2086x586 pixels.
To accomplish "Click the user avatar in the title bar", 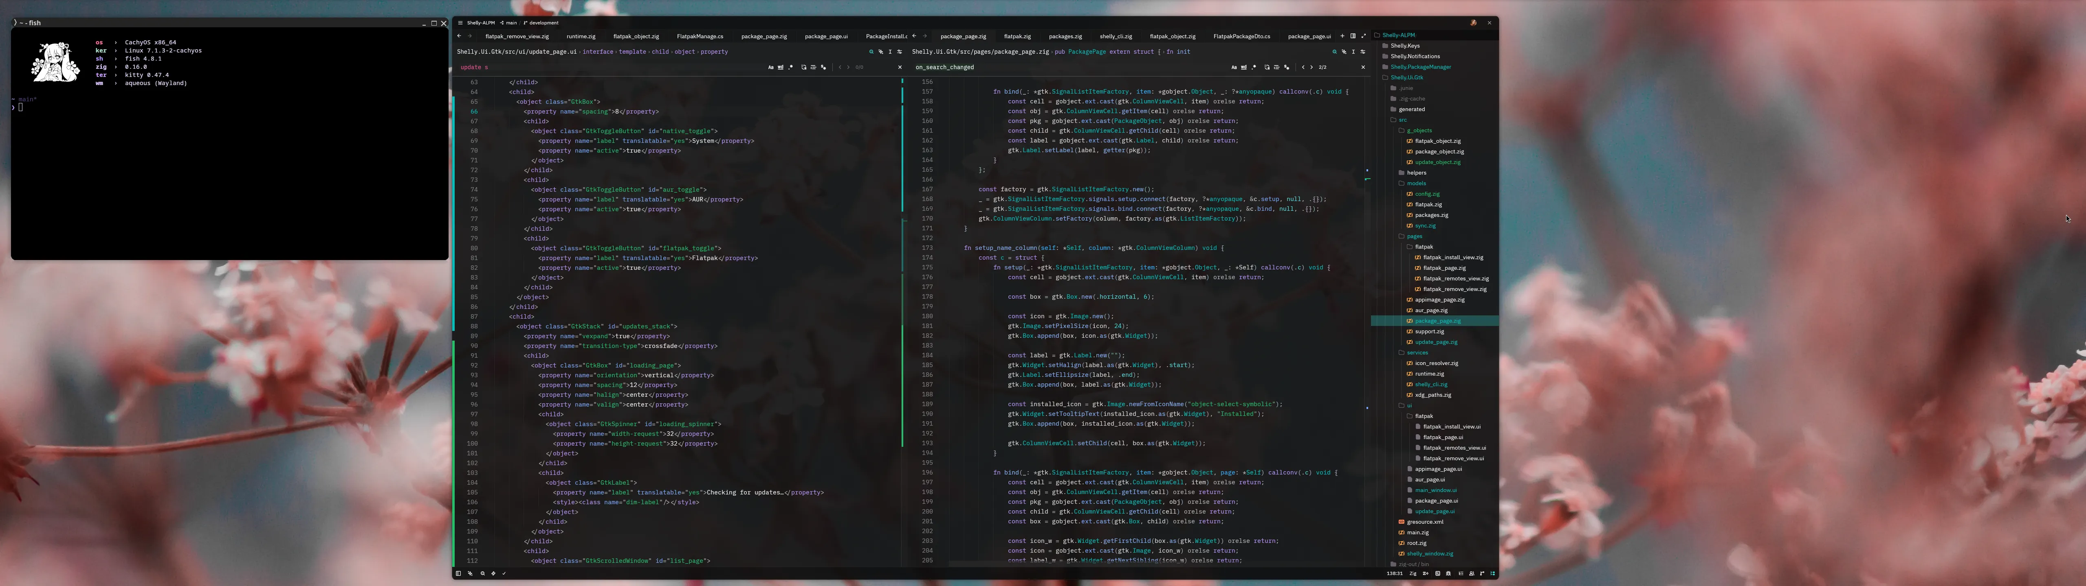I will point(1474,23).
